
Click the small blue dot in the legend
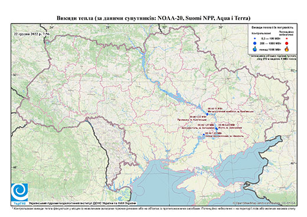tap(255, 38)
